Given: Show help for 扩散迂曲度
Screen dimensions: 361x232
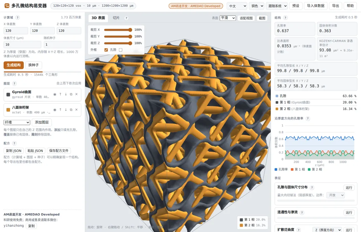Looking at the screenshot, I should point(298,230).
